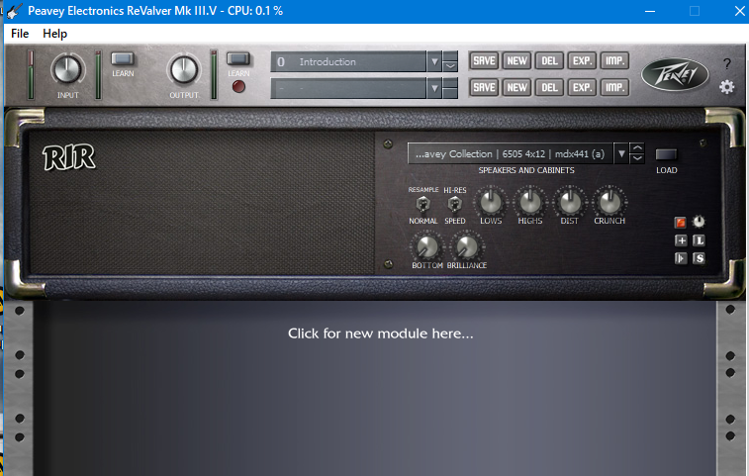
Task: Click the RIR module logo
Action: [x=69, y=157]
